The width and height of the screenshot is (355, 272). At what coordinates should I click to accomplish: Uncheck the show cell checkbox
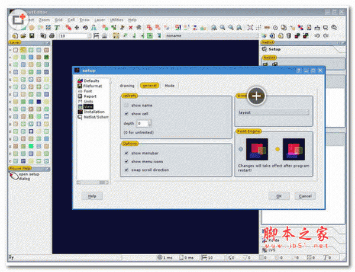click(x=126, y=114)
